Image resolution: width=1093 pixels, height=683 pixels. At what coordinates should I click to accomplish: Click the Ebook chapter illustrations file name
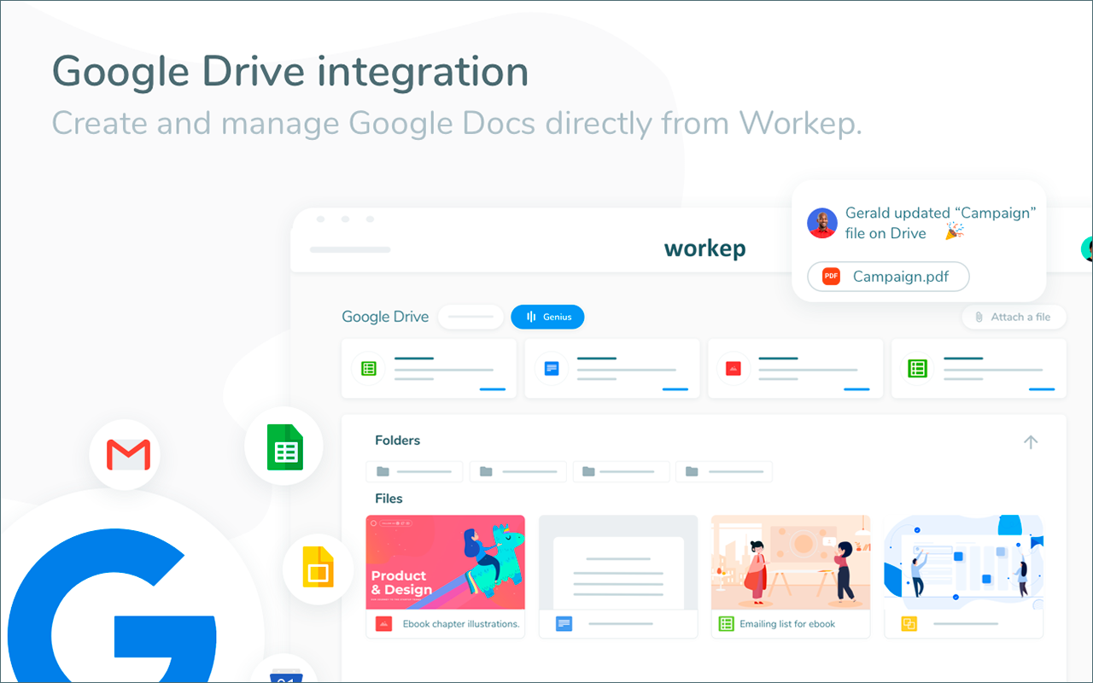tap(461, 624)
